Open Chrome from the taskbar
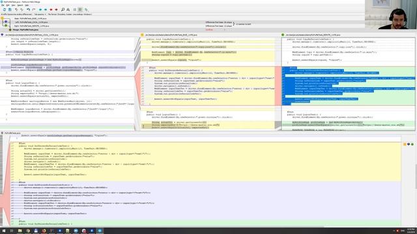 click(28, 231)
